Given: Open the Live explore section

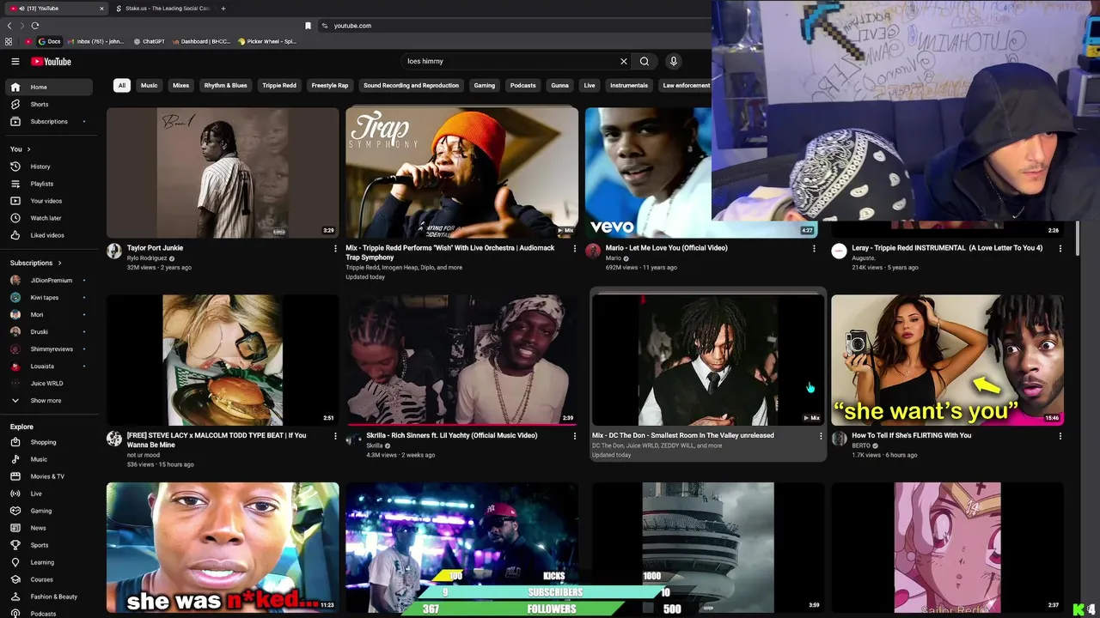Looking at the screenshot, I should 49,494.
